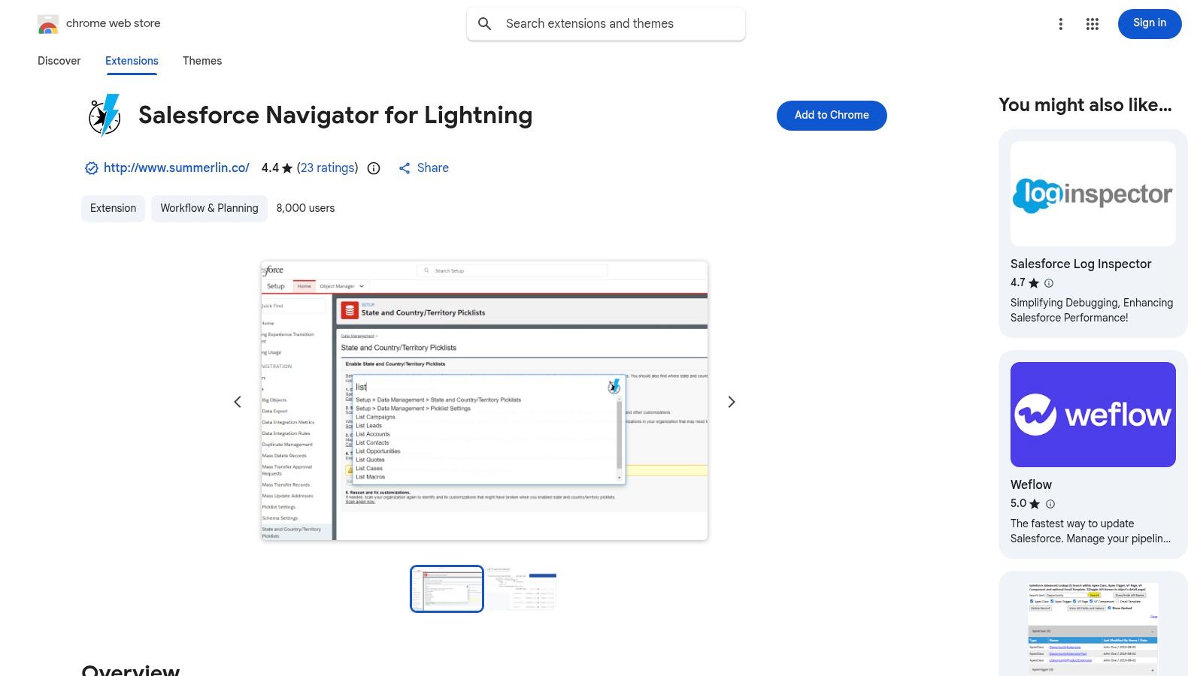Viewport: 1203px width, 676px height.
Task: Select the second screenshot thumbnail
Action: (522, 589)
